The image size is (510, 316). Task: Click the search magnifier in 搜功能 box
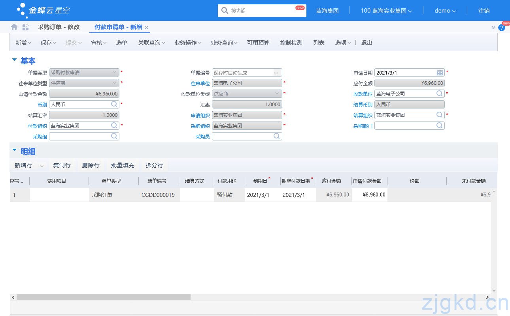[x=225, y=10]
